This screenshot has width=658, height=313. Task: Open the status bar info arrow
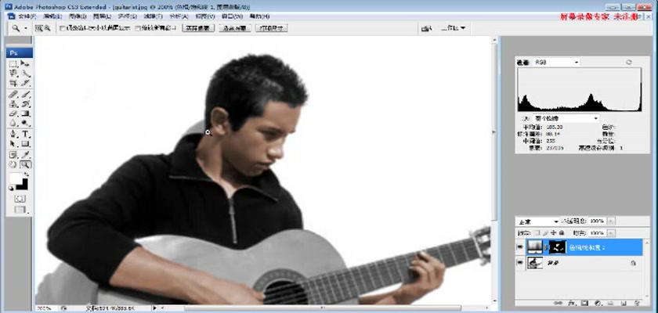(155, 308)
